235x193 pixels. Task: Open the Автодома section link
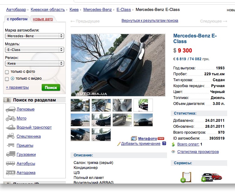point(26,173)
